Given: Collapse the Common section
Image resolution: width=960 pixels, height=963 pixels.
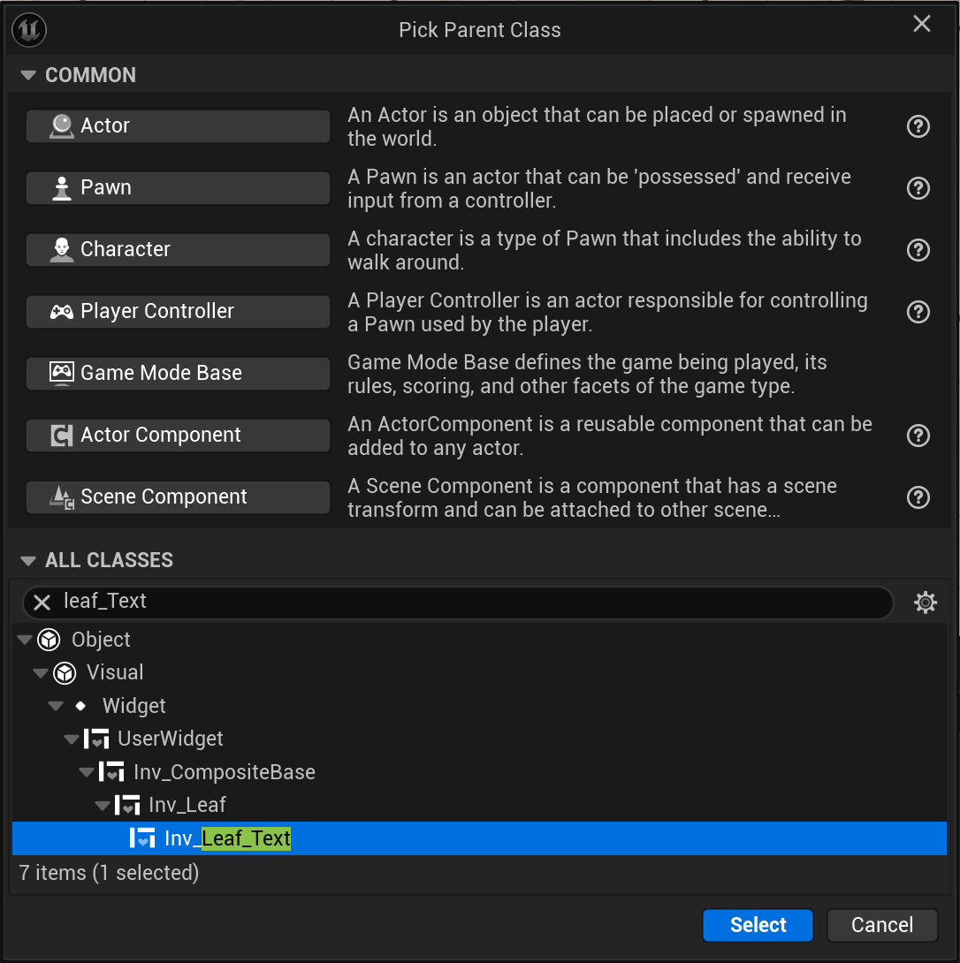Looking at the screenshot, I should click(28, 75).
